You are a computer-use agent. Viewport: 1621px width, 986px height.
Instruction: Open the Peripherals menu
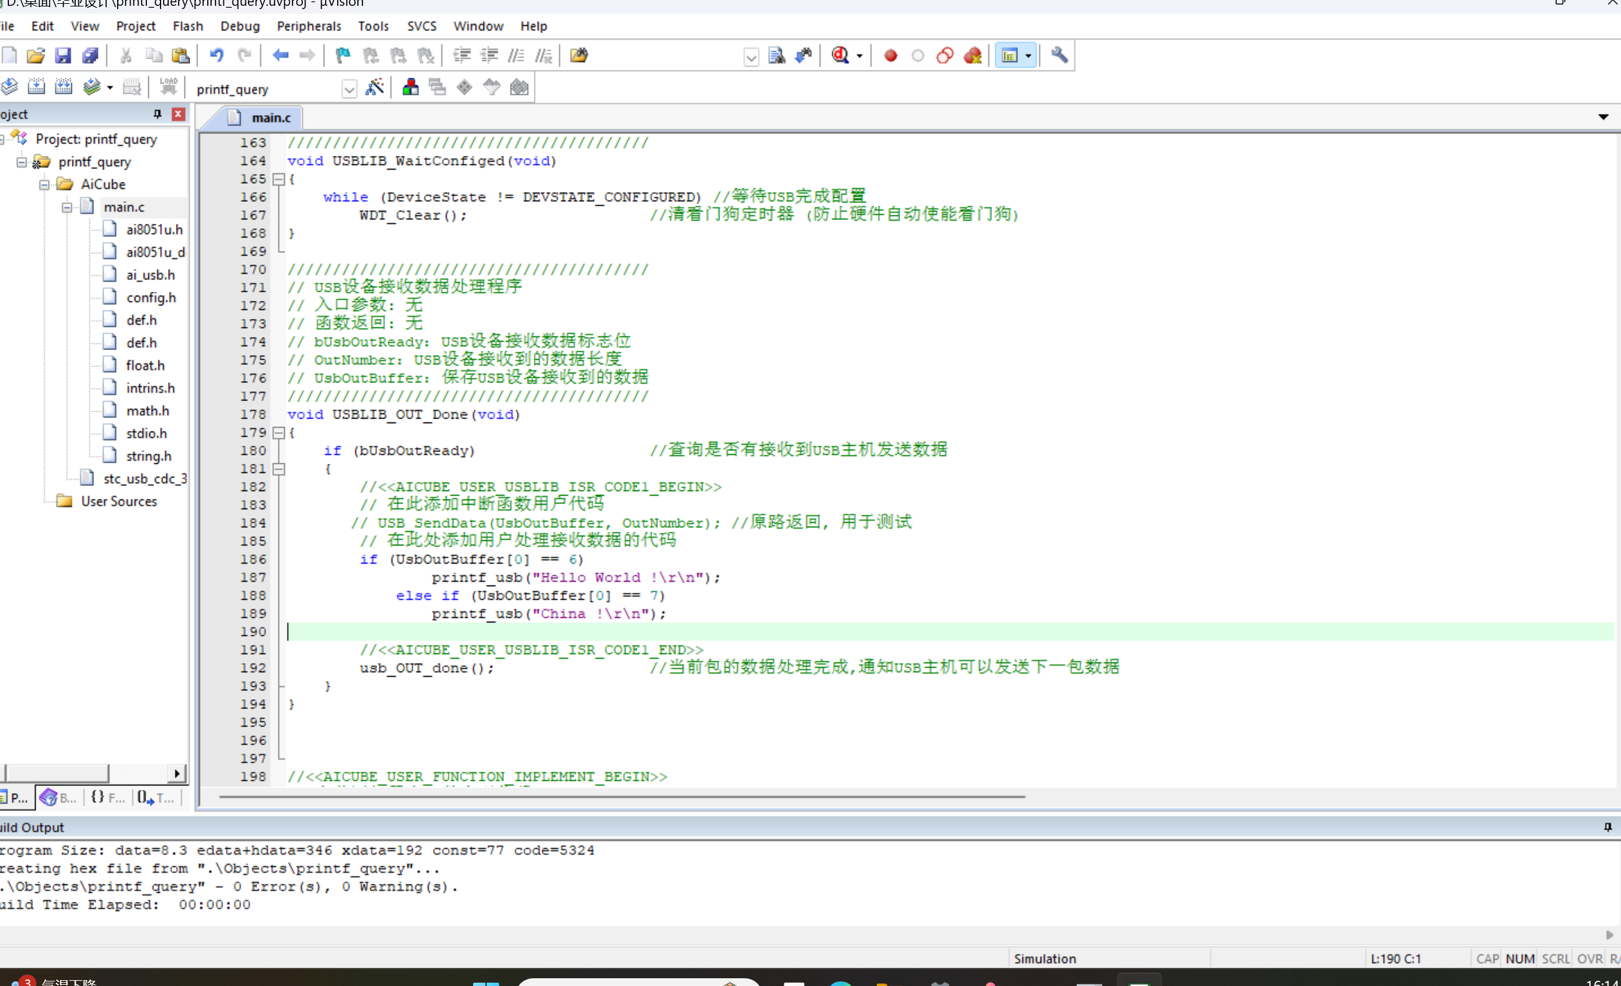pos(309,26)
